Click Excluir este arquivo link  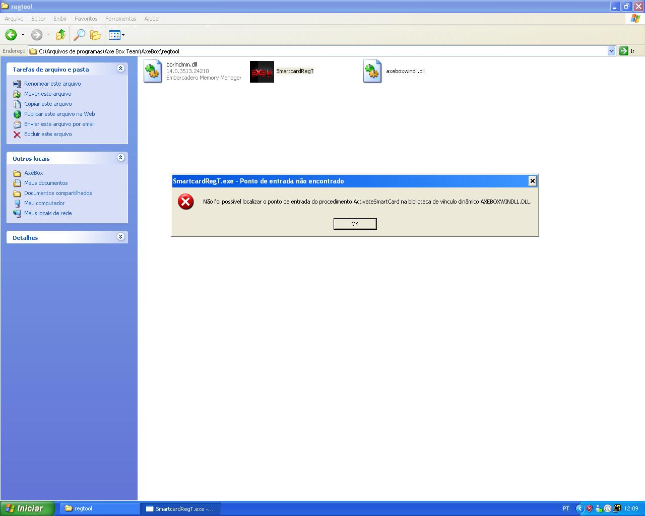pos(48,134)
